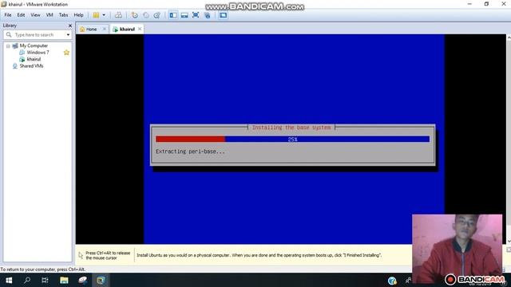Open the Edit menu

pos(21,15)
